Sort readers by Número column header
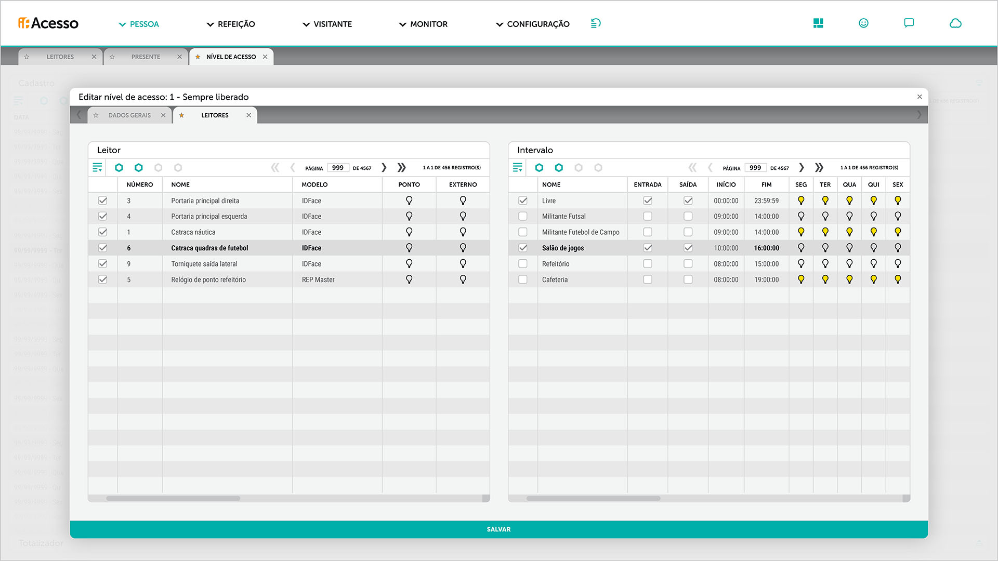Image resolution: width=998 pixels, height=561 pixels. [140, 185]
